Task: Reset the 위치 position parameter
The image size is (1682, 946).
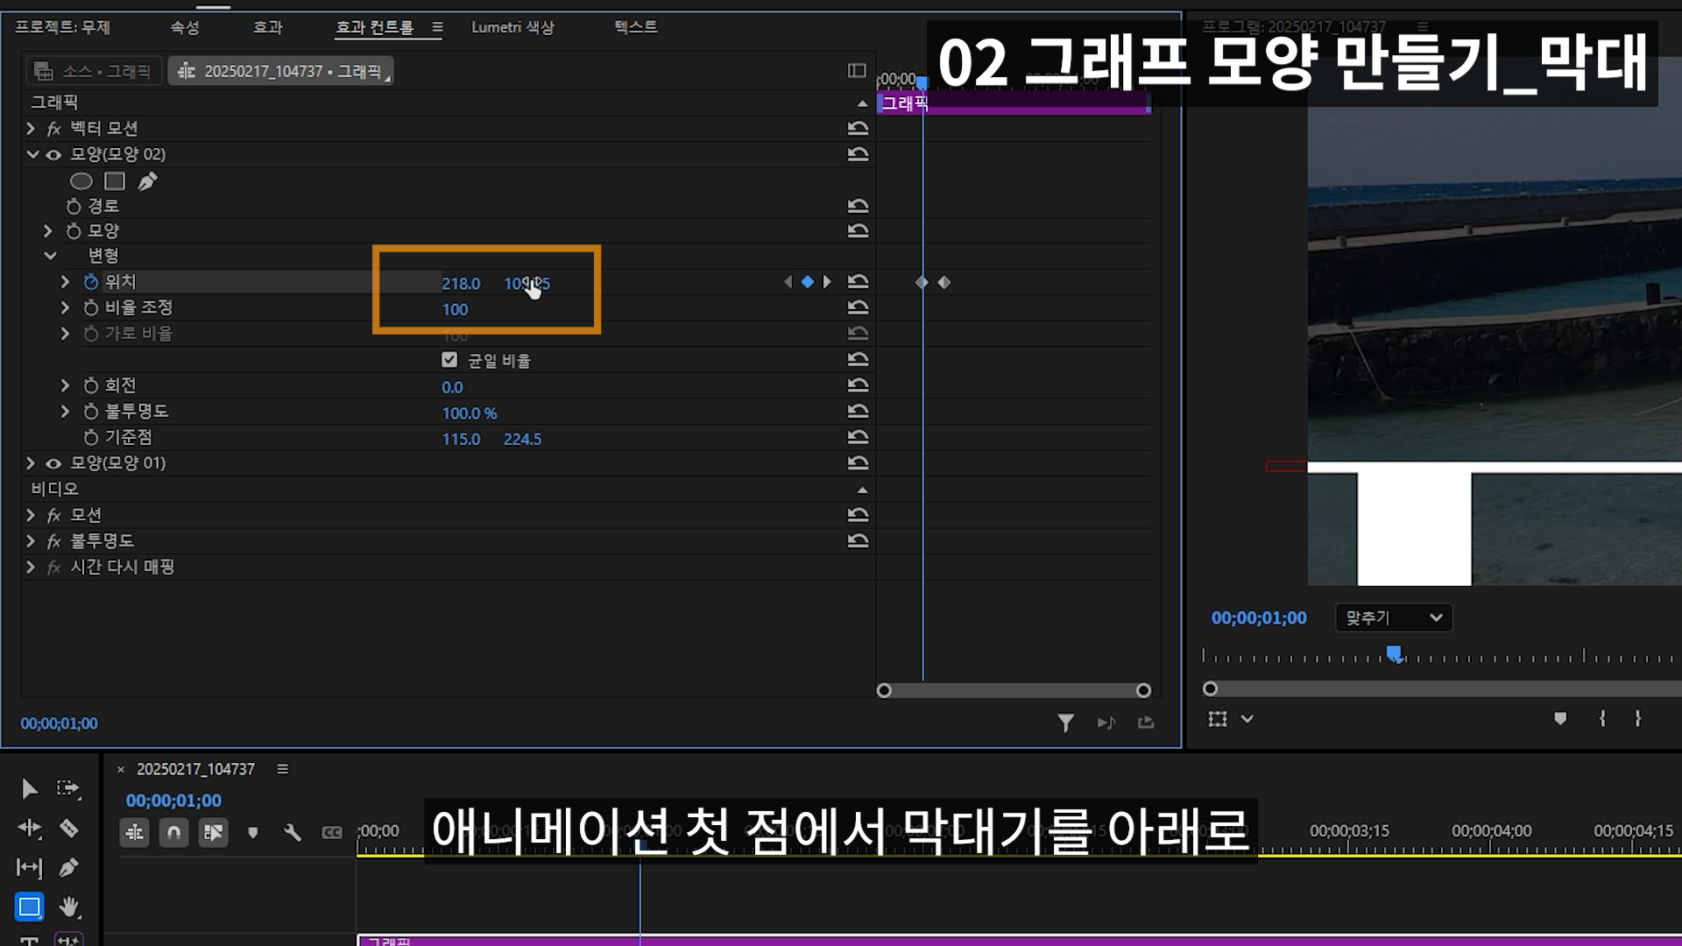Action: click(858, 282)
